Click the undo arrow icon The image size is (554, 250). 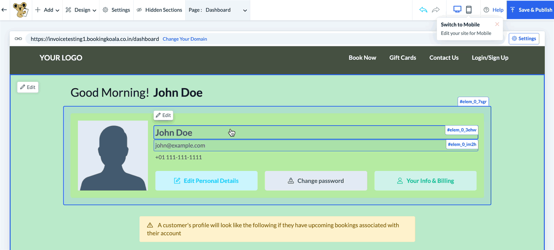coord(423,10)
